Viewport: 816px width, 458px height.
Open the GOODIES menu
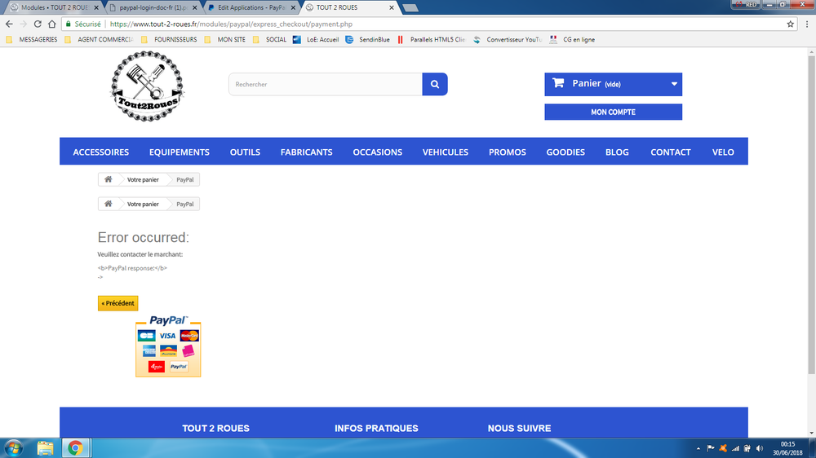pyautogui.click(x=565, y=152)
